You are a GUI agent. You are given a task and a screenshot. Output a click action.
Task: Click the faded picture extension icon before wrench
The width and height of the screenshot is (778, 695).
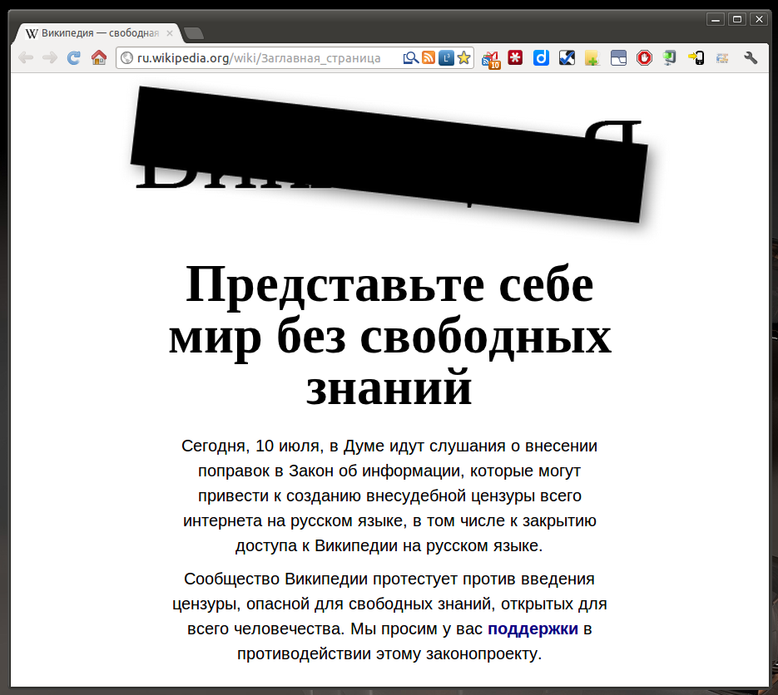point(722,58)
